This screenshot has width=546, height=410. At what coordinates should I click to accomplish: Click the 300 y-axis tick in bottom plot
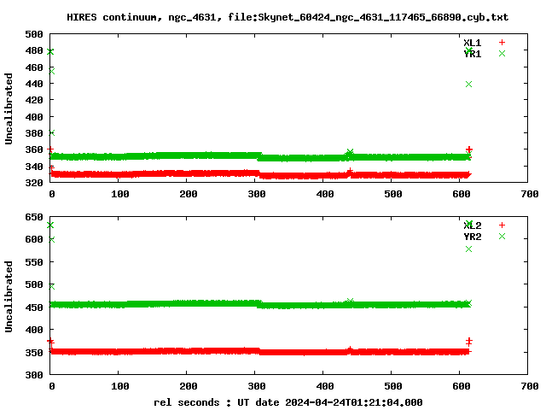tap(34, 375)
